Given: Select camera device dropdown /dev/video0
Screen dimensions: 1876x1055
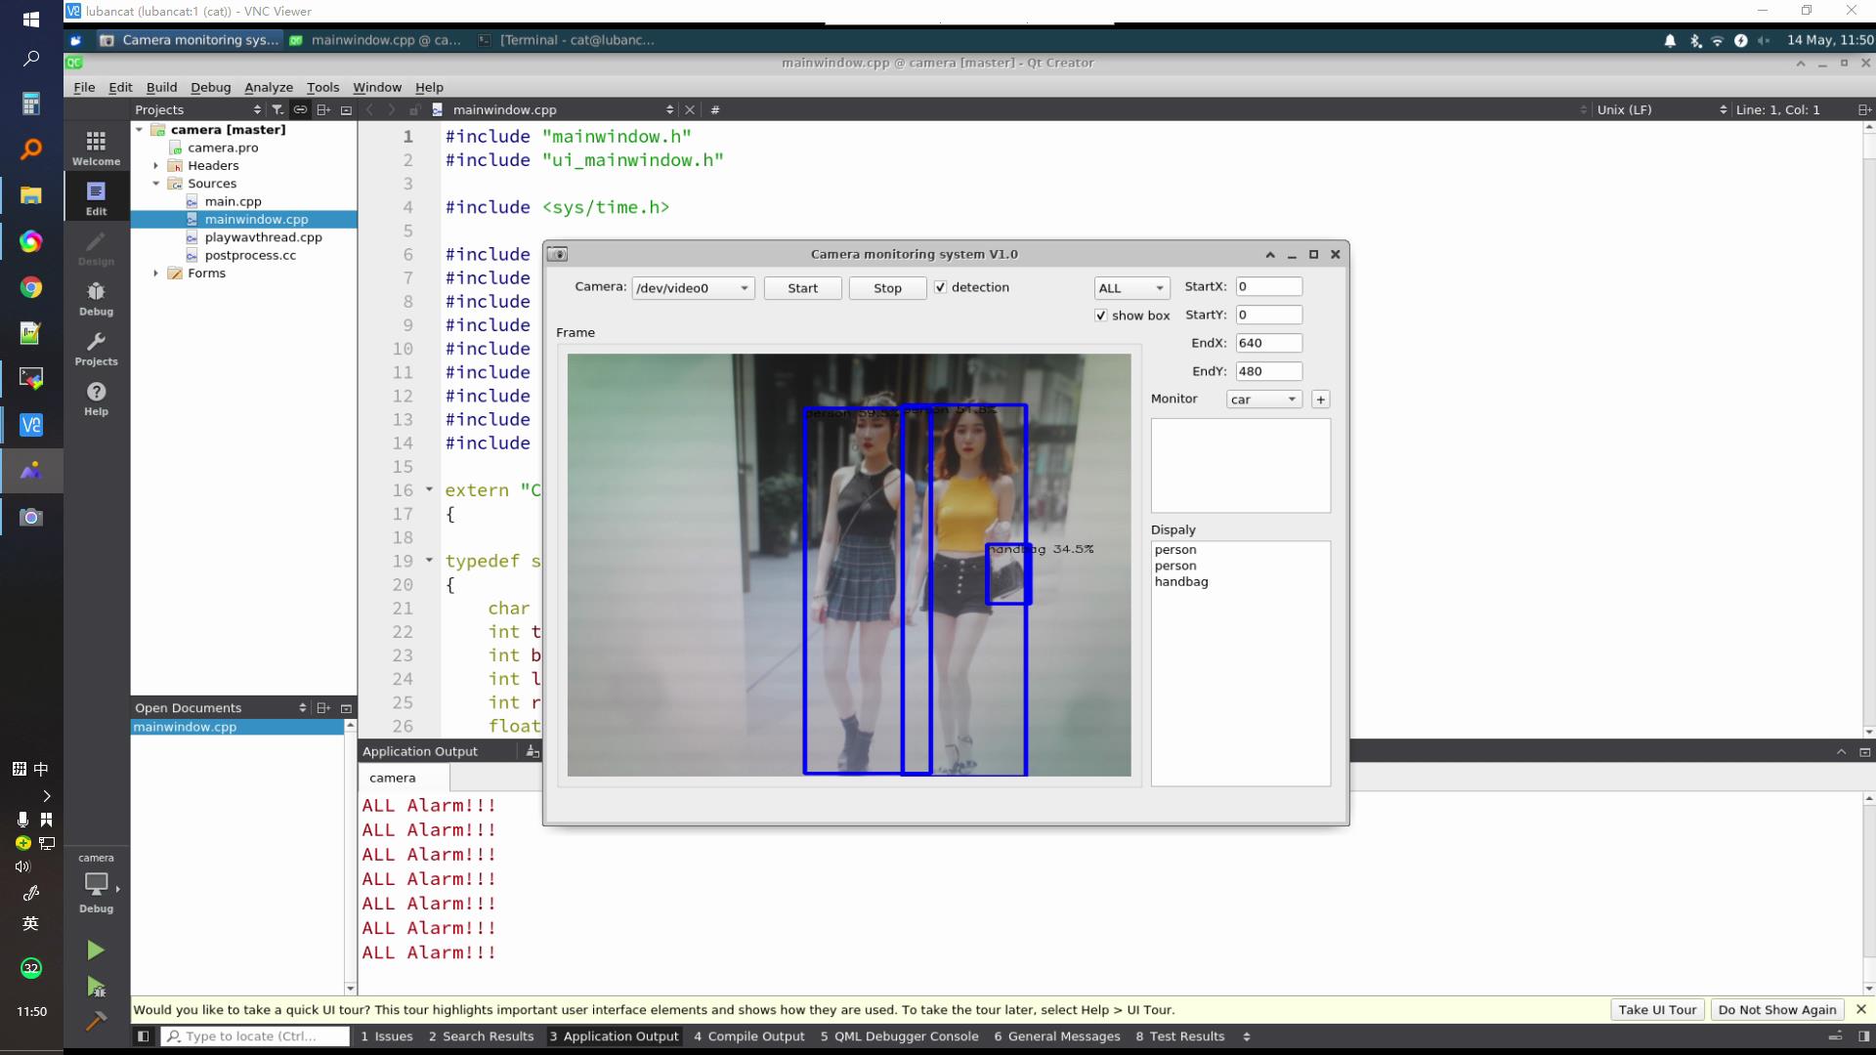Looking at the screenshot, I should pyautogui.click(x=689, y=287).
